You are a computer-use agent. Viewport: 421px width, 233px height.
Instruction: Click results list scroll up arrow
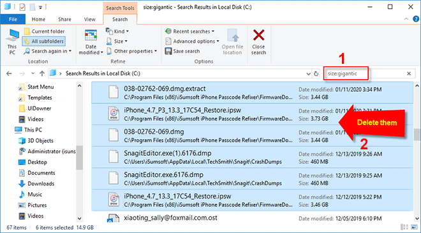(x=417, y=86)
